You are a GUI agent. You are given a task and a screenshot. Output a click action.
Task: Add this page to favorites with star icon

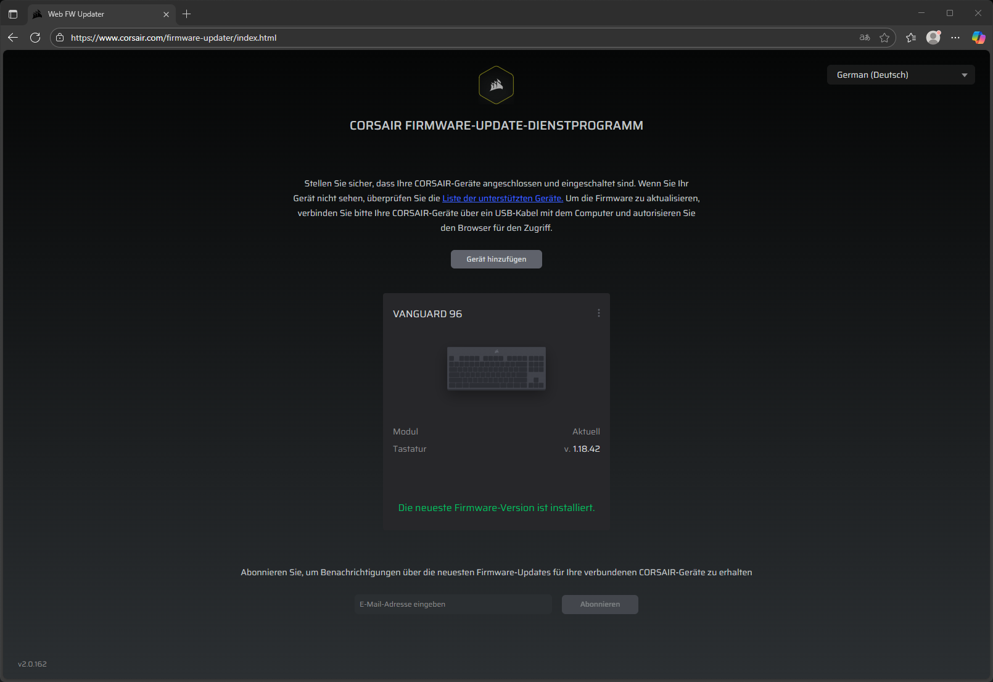click(x=884, y=38)
